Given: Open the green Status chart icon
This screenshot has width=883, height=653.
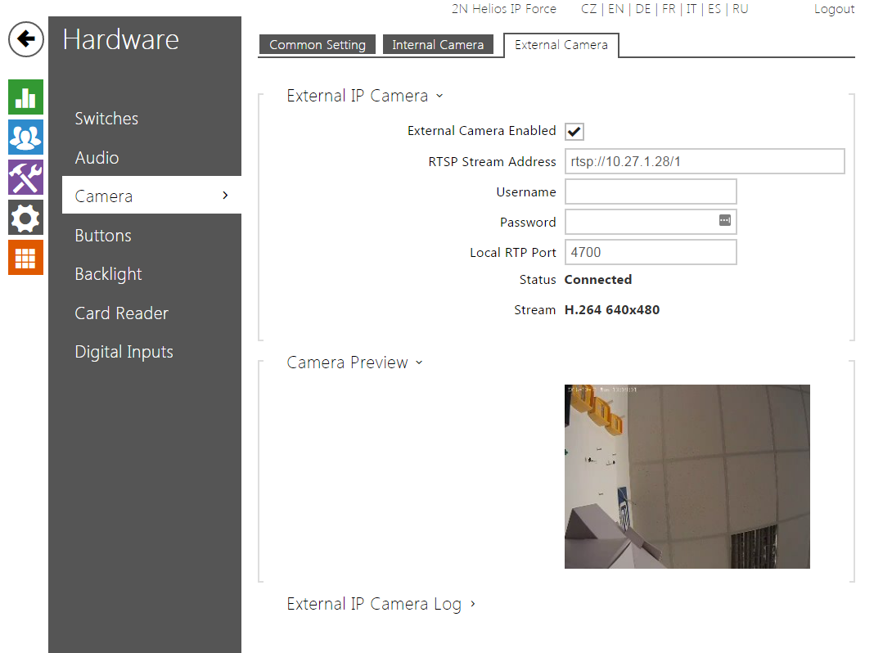Looking at the screenshot, I should (25, 97).
